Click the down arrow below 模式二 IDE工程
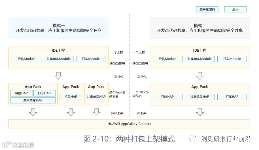This screenshot has height=150, width=259. [x=200, y=76]
